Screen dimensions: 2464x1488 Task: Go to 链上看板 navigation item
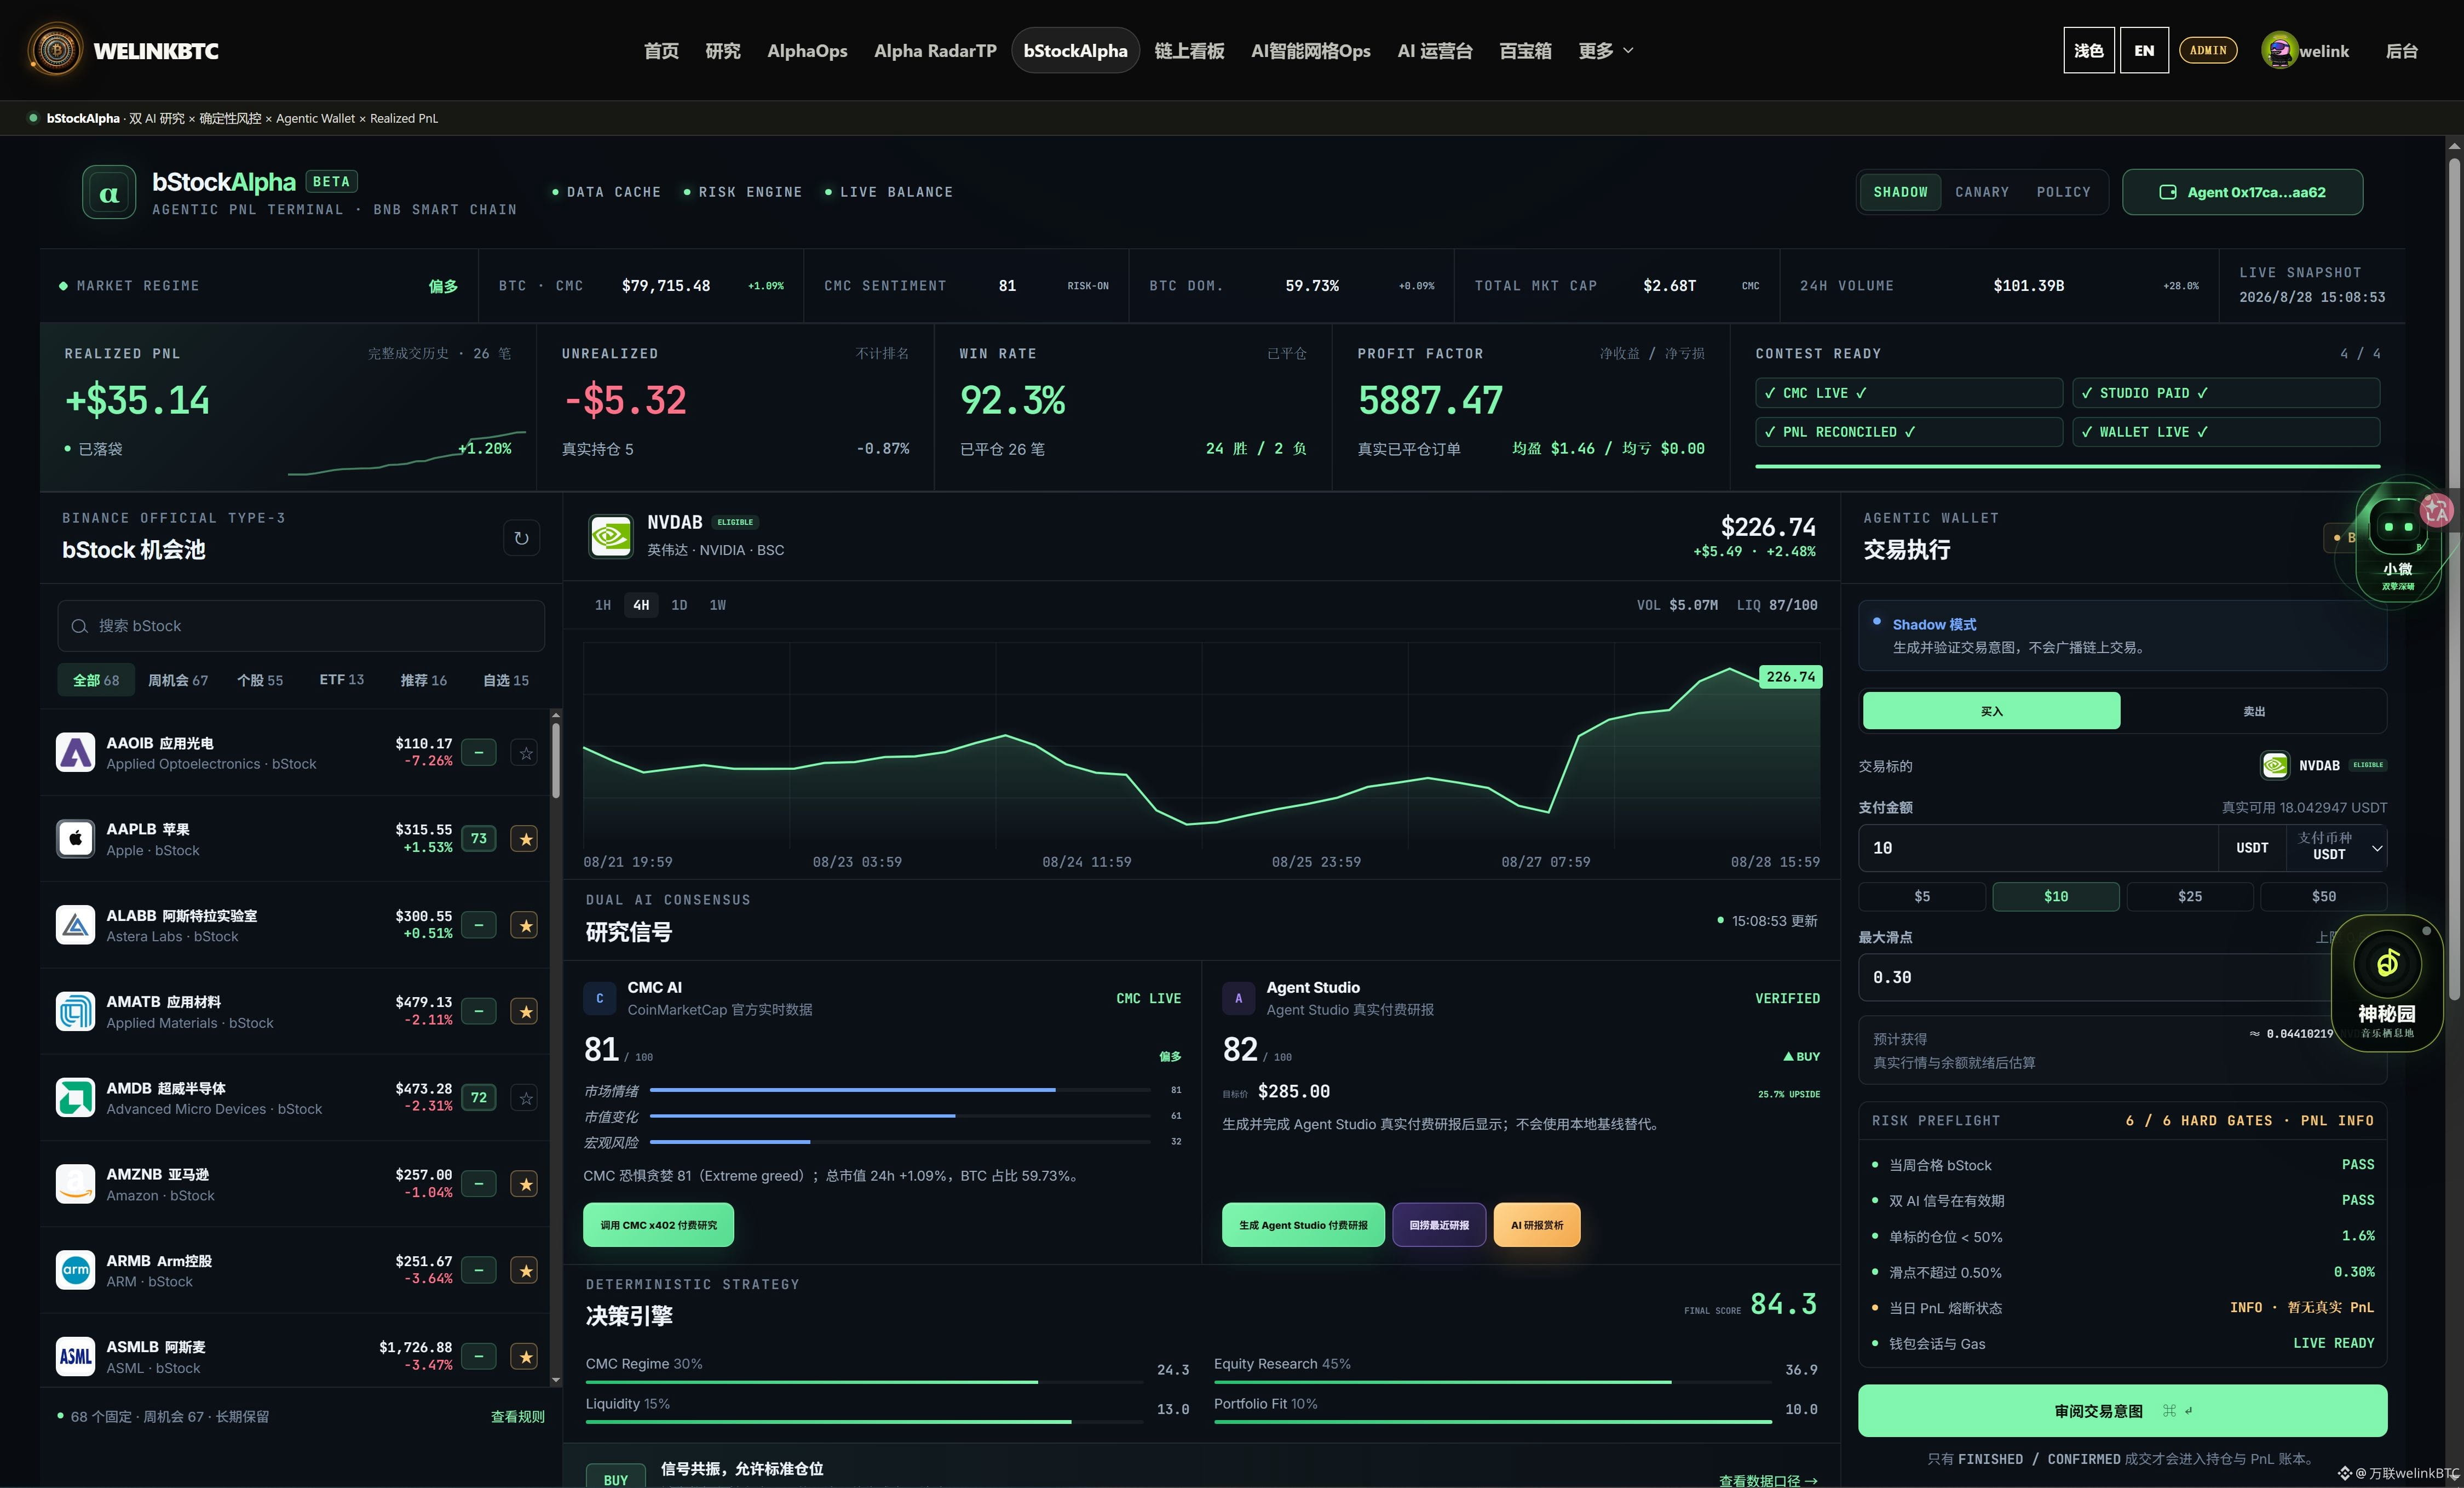click(1189, 50)
